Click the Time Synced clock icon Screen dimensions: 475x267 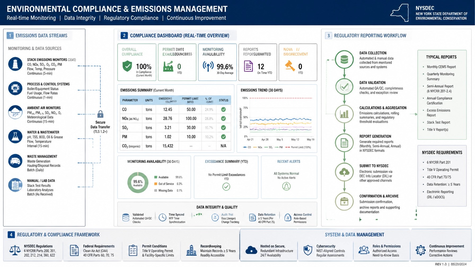click(162, 217)
